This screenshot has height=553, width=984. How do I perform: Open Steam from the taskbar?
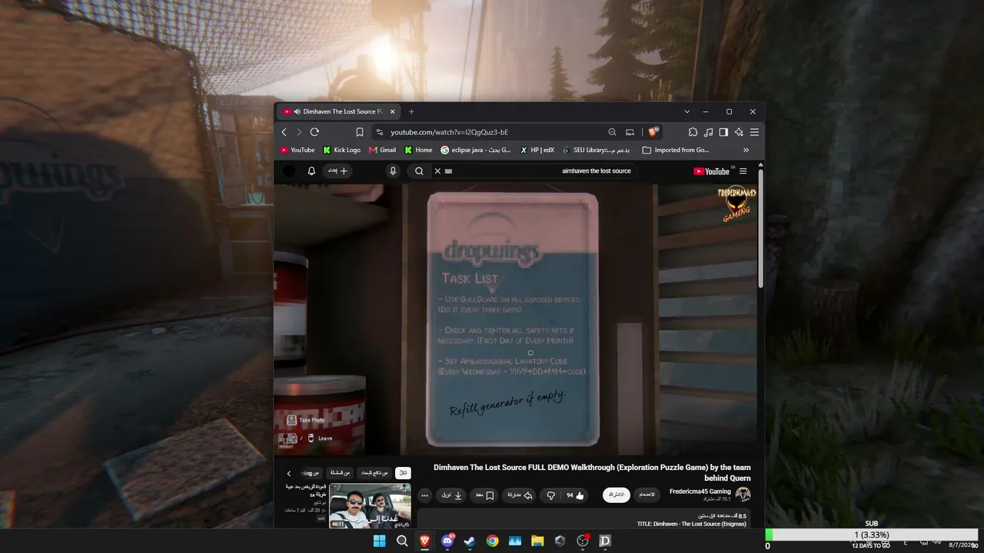tap(470, 541)
